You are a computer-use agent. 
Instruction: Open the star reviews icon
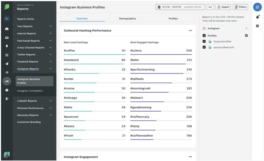click(7, 99)
